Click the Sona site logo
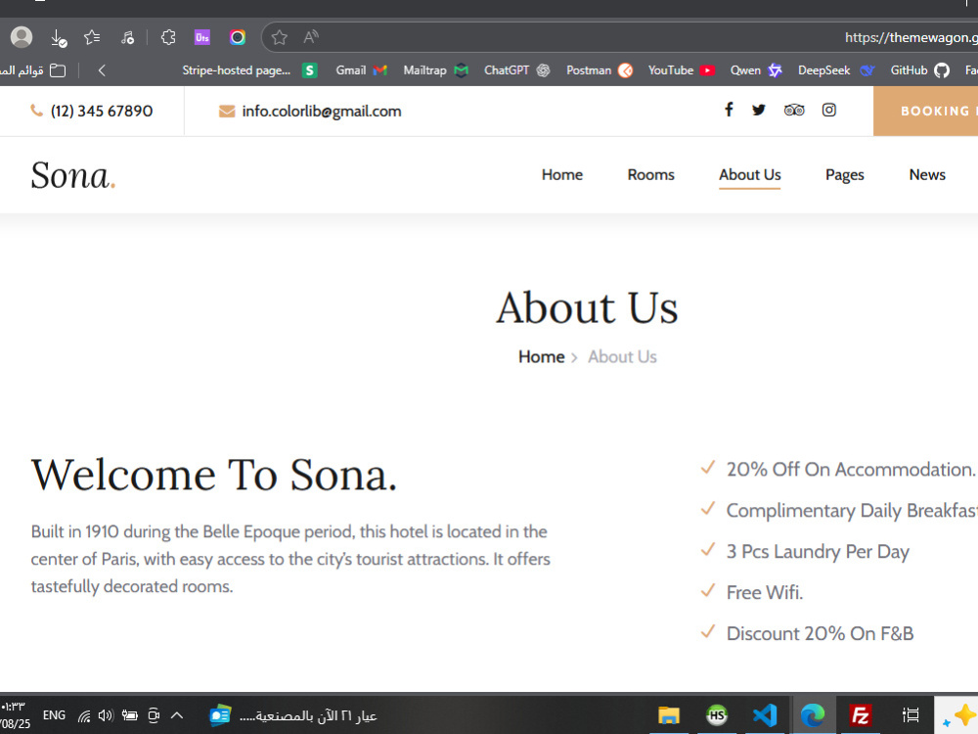This screenshot has width=978, height=734. (x=73, y=175)
